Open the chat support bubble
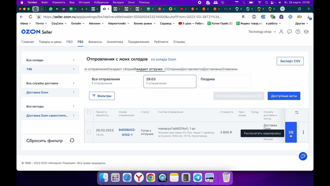 coord(303,156)
